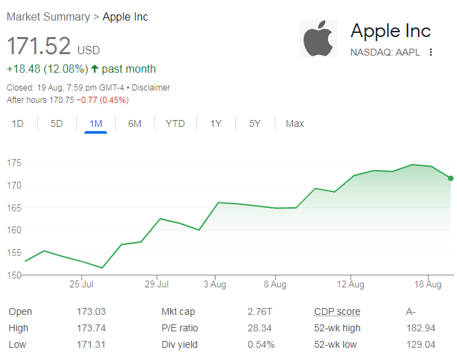The height and width of the screenshot is (356, 457).
Task: Click the Apple logo icon
Action: (318, 38)
